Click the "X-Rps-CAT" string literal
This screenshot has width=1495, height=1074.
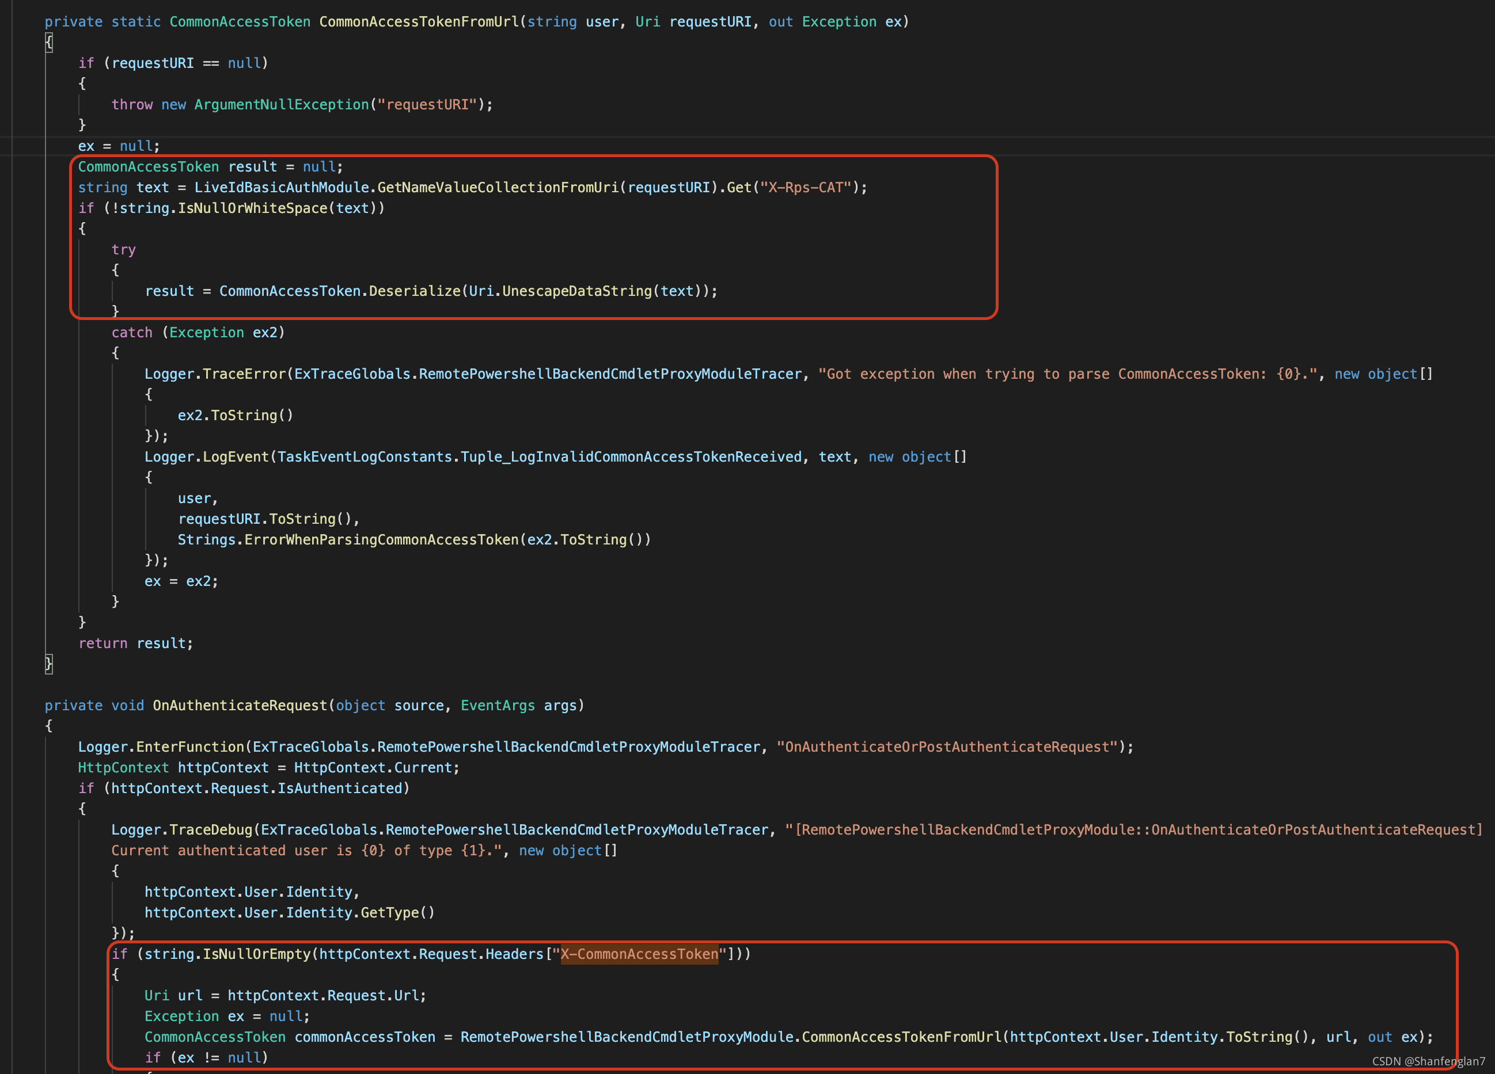point(805,188)
